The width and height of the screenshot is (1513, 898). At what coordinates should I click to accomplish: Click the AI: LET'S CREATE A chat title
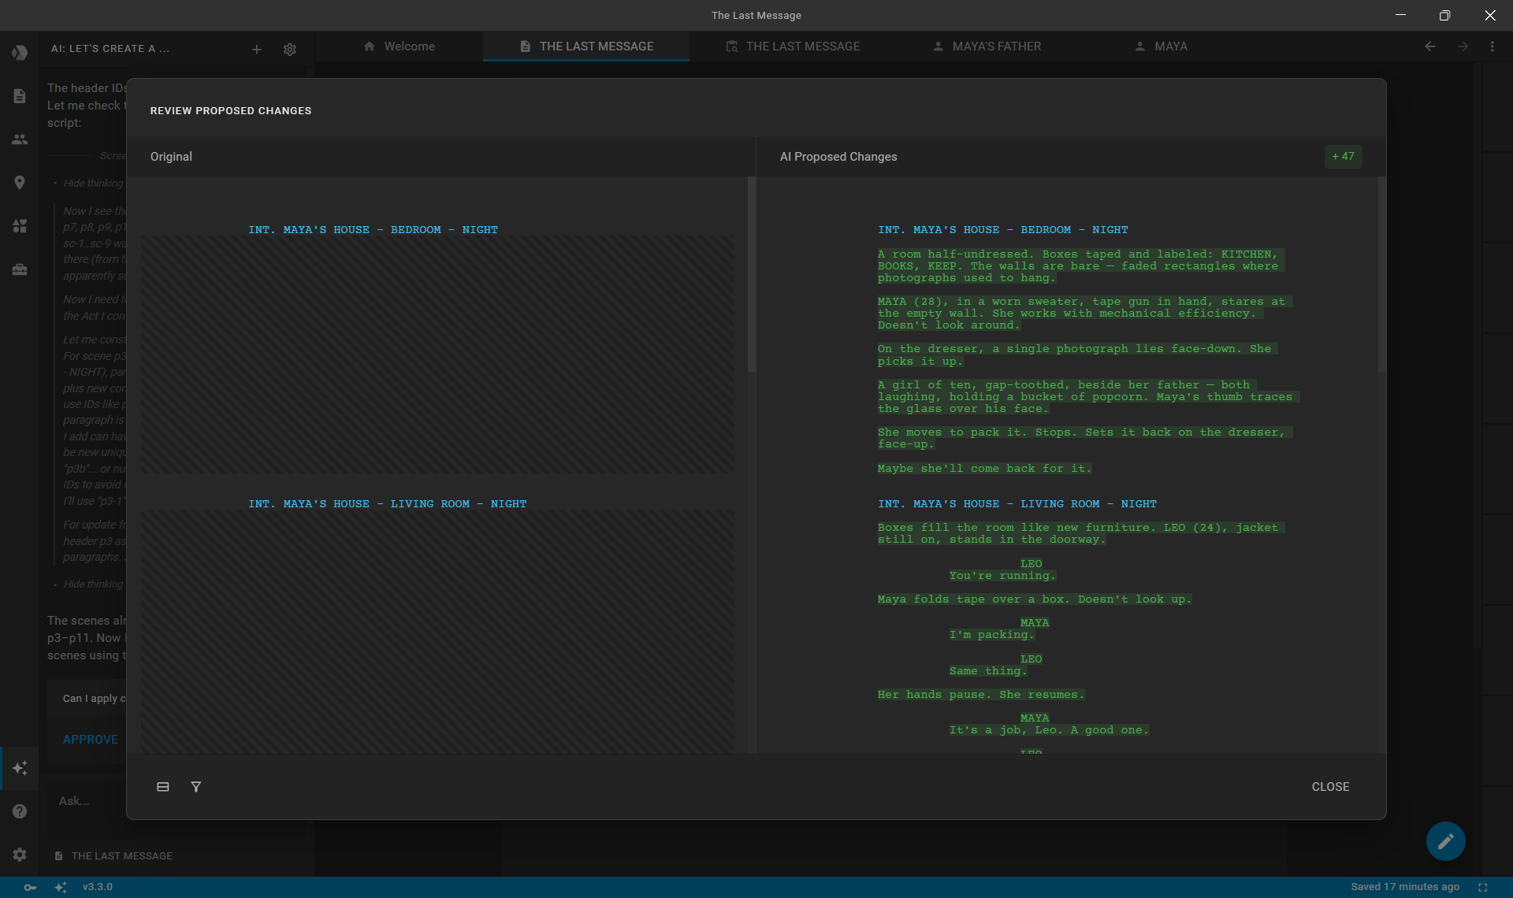pyautogui.click(x=110, y=49)
